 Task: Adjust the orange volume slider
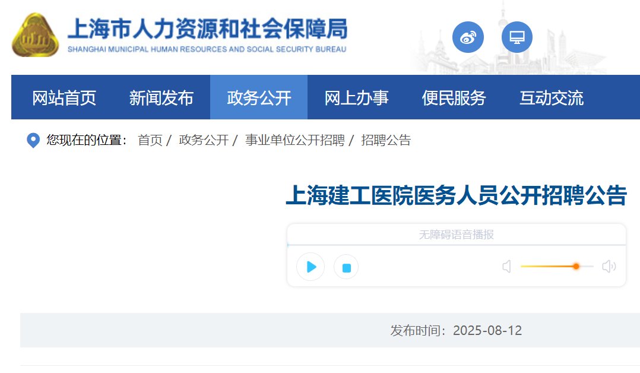pos(557,266)
